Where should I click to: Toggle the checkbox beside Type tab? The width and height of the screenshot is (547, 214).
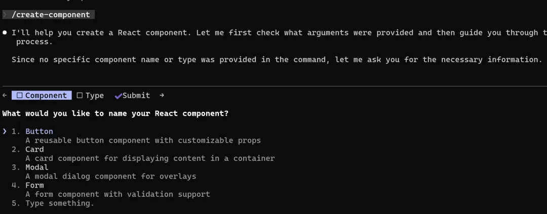pyautogui.click(x=80, y=95)
